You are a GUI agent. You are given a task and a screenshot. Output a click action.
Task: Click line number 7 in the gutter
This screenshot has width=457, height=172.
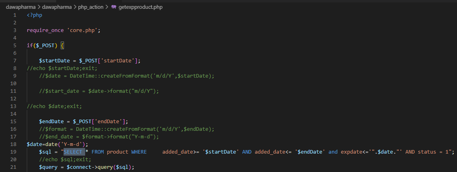coord(15,60)
